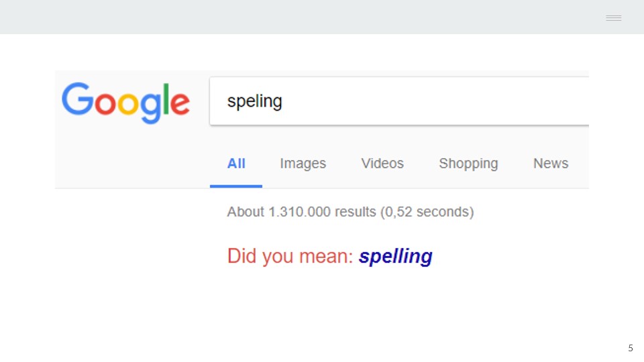Viewport: 644px width, 362px height.
Task: Click the yellow o in the Google logo
Action: coord(127,103)
